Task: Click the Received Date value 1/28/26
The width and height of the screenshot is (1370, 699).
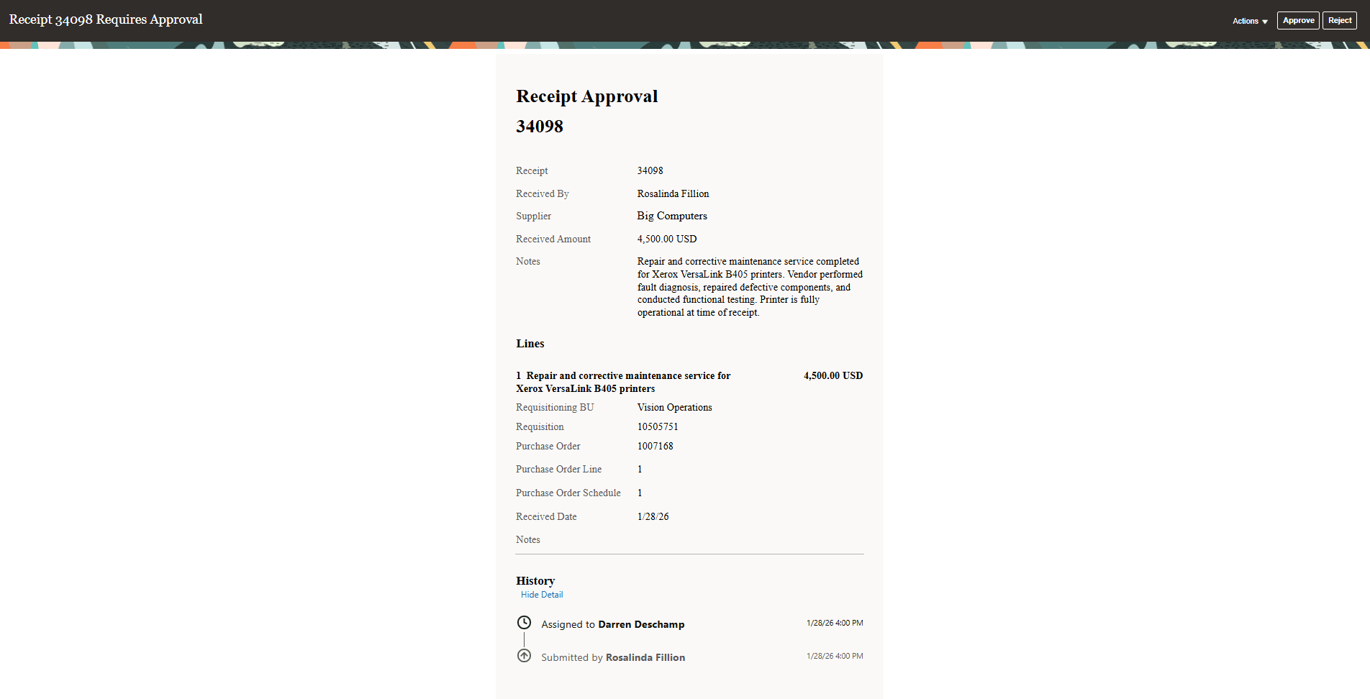Action: (652, 516)
